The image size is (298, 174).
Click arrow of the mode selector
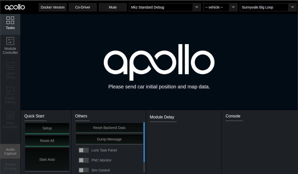click(x=197, y=7)
